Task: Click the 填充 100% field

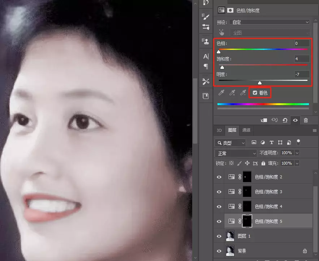Action: (x=287, y=163)
